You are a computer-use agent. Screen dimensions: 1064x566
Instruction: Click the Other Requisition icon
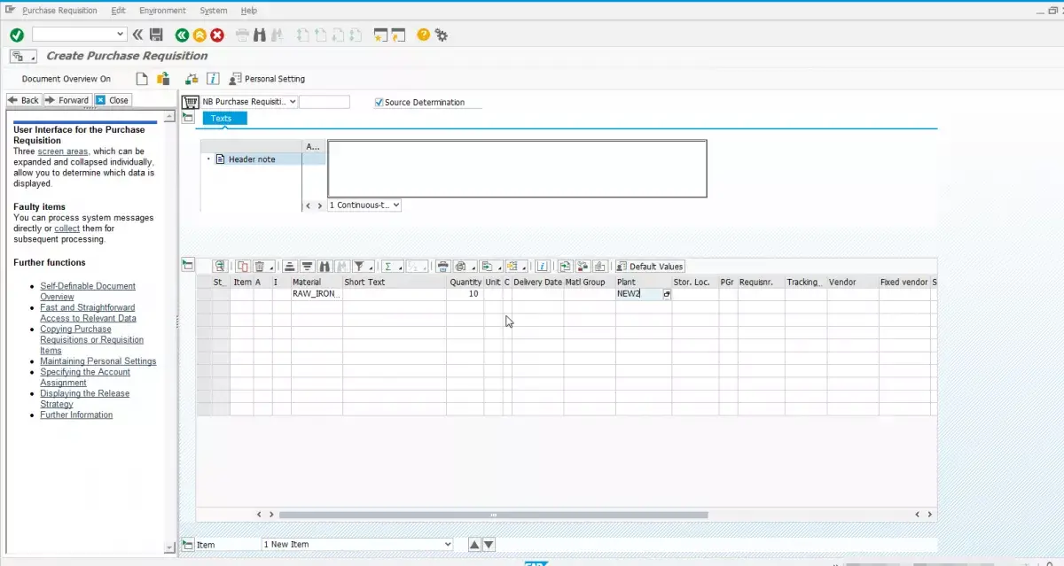pyautogui.click(x=163, y=79)
